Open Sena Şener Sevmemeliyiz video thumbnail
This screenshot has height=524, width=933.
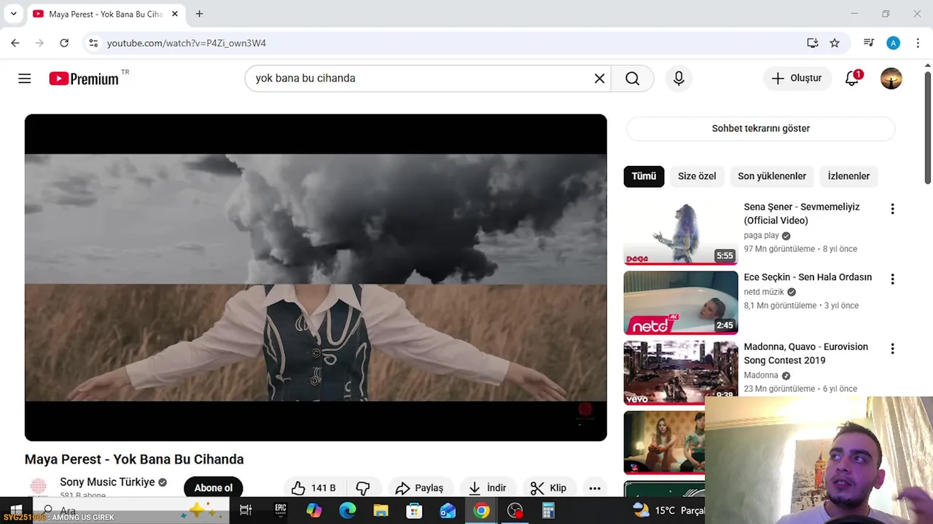[681, 233]
